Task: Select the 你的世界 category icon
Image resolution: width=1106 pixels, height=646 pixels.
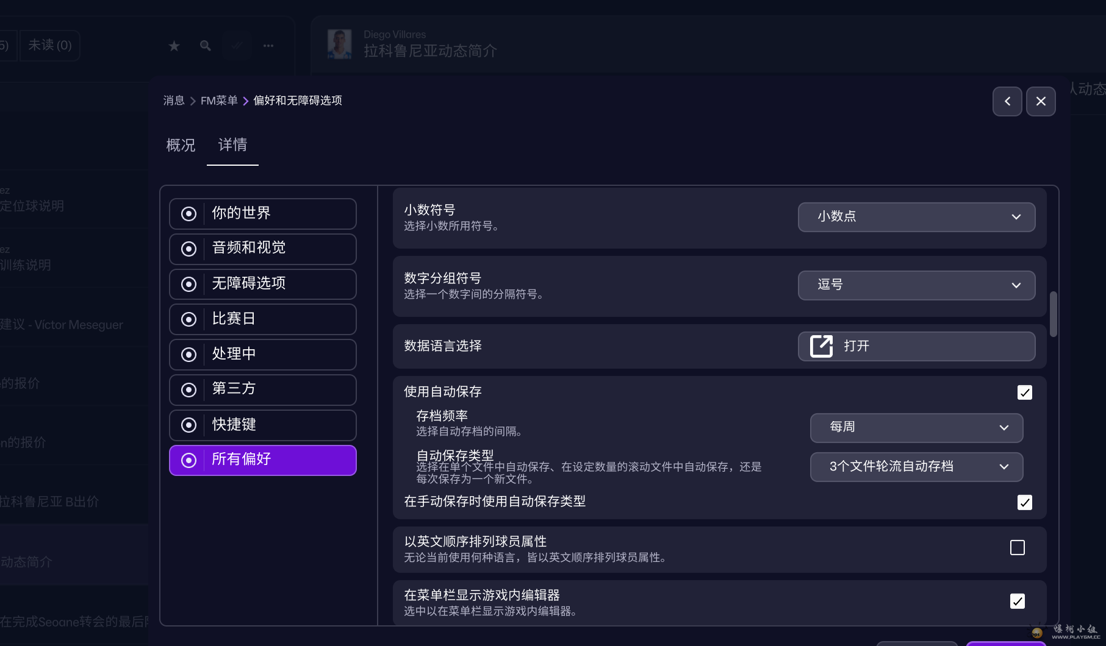Action: coord(189,214)
